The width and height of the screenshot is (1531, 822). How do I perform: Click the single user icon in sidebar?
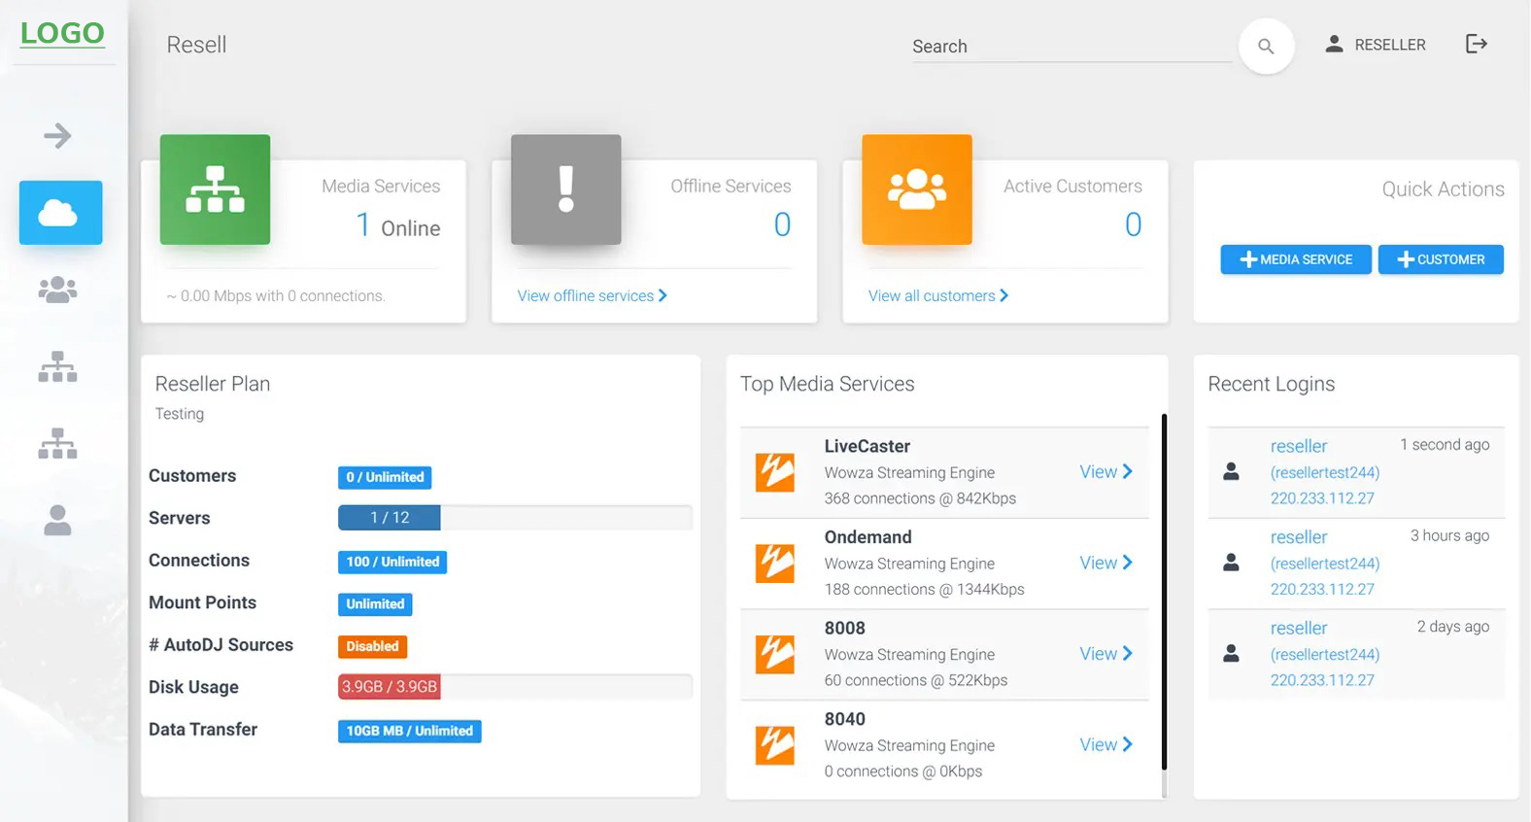click(x=58, y=521)
